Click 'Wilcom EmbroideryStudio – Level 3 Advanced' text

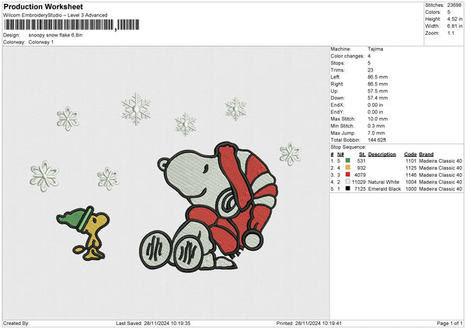(55, 16)
